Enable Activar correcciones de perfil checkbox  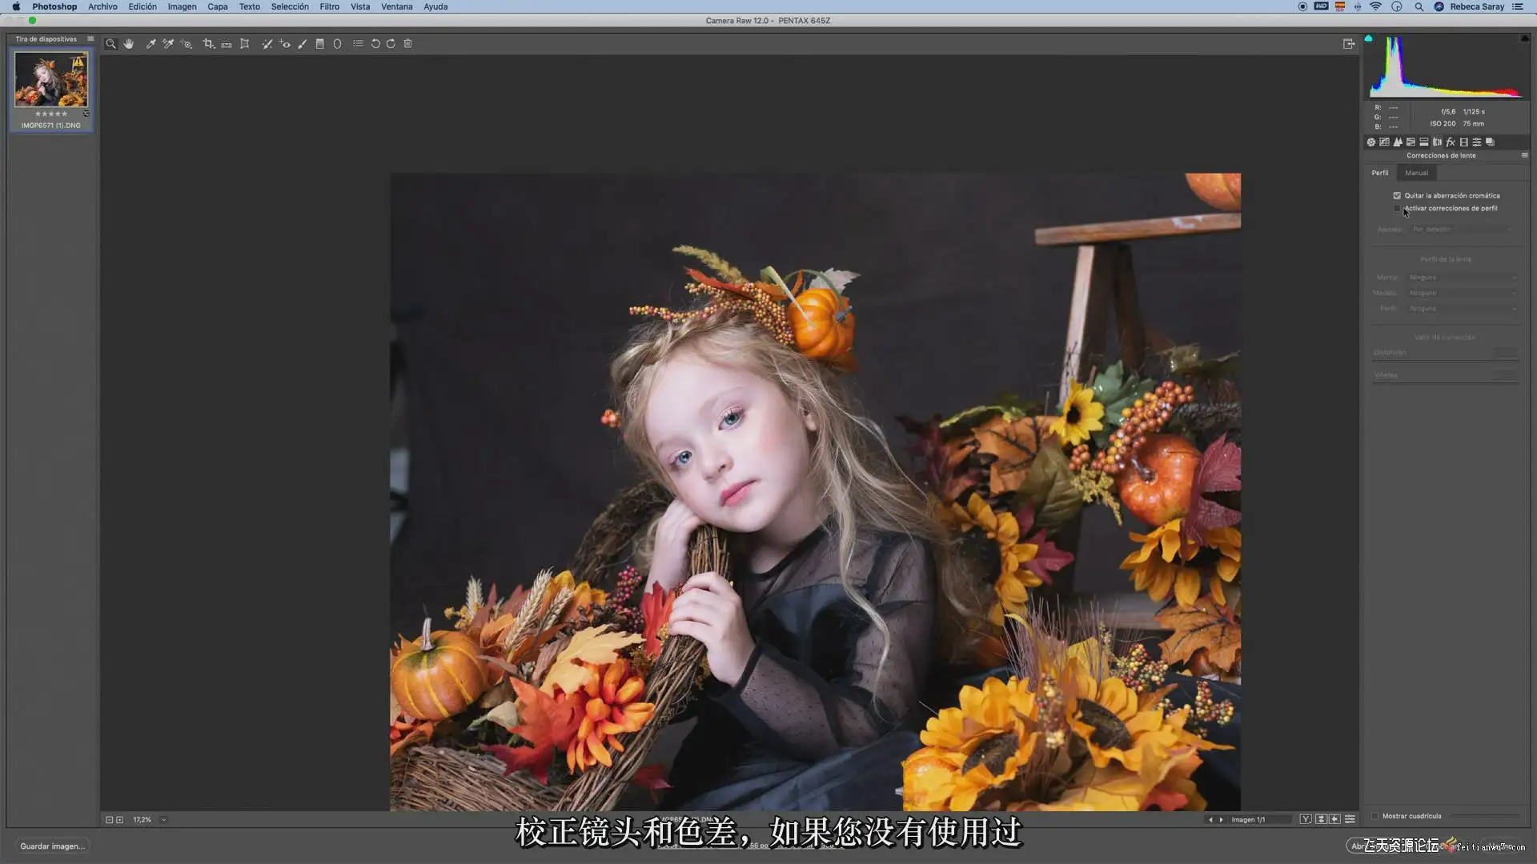pyautogui.click(x=1397, y=209)
